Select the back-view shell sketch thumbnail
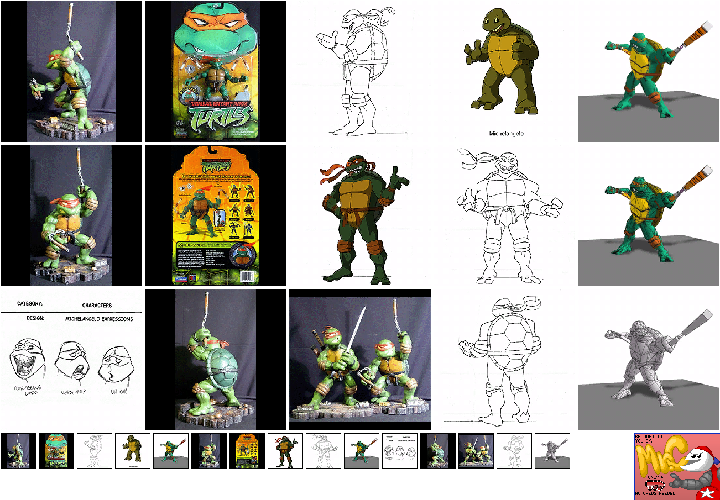Screen dimensions: 720x500 pyautogui.click(x=514, y=451)
